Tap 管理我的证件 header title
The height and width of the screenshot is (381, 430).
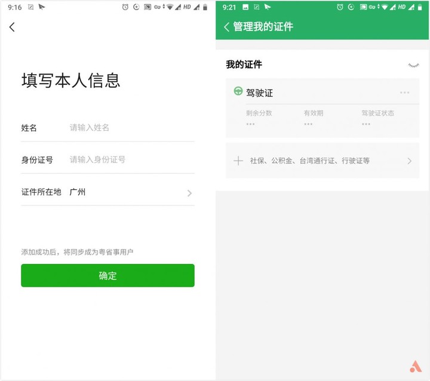tap(263, 27)
